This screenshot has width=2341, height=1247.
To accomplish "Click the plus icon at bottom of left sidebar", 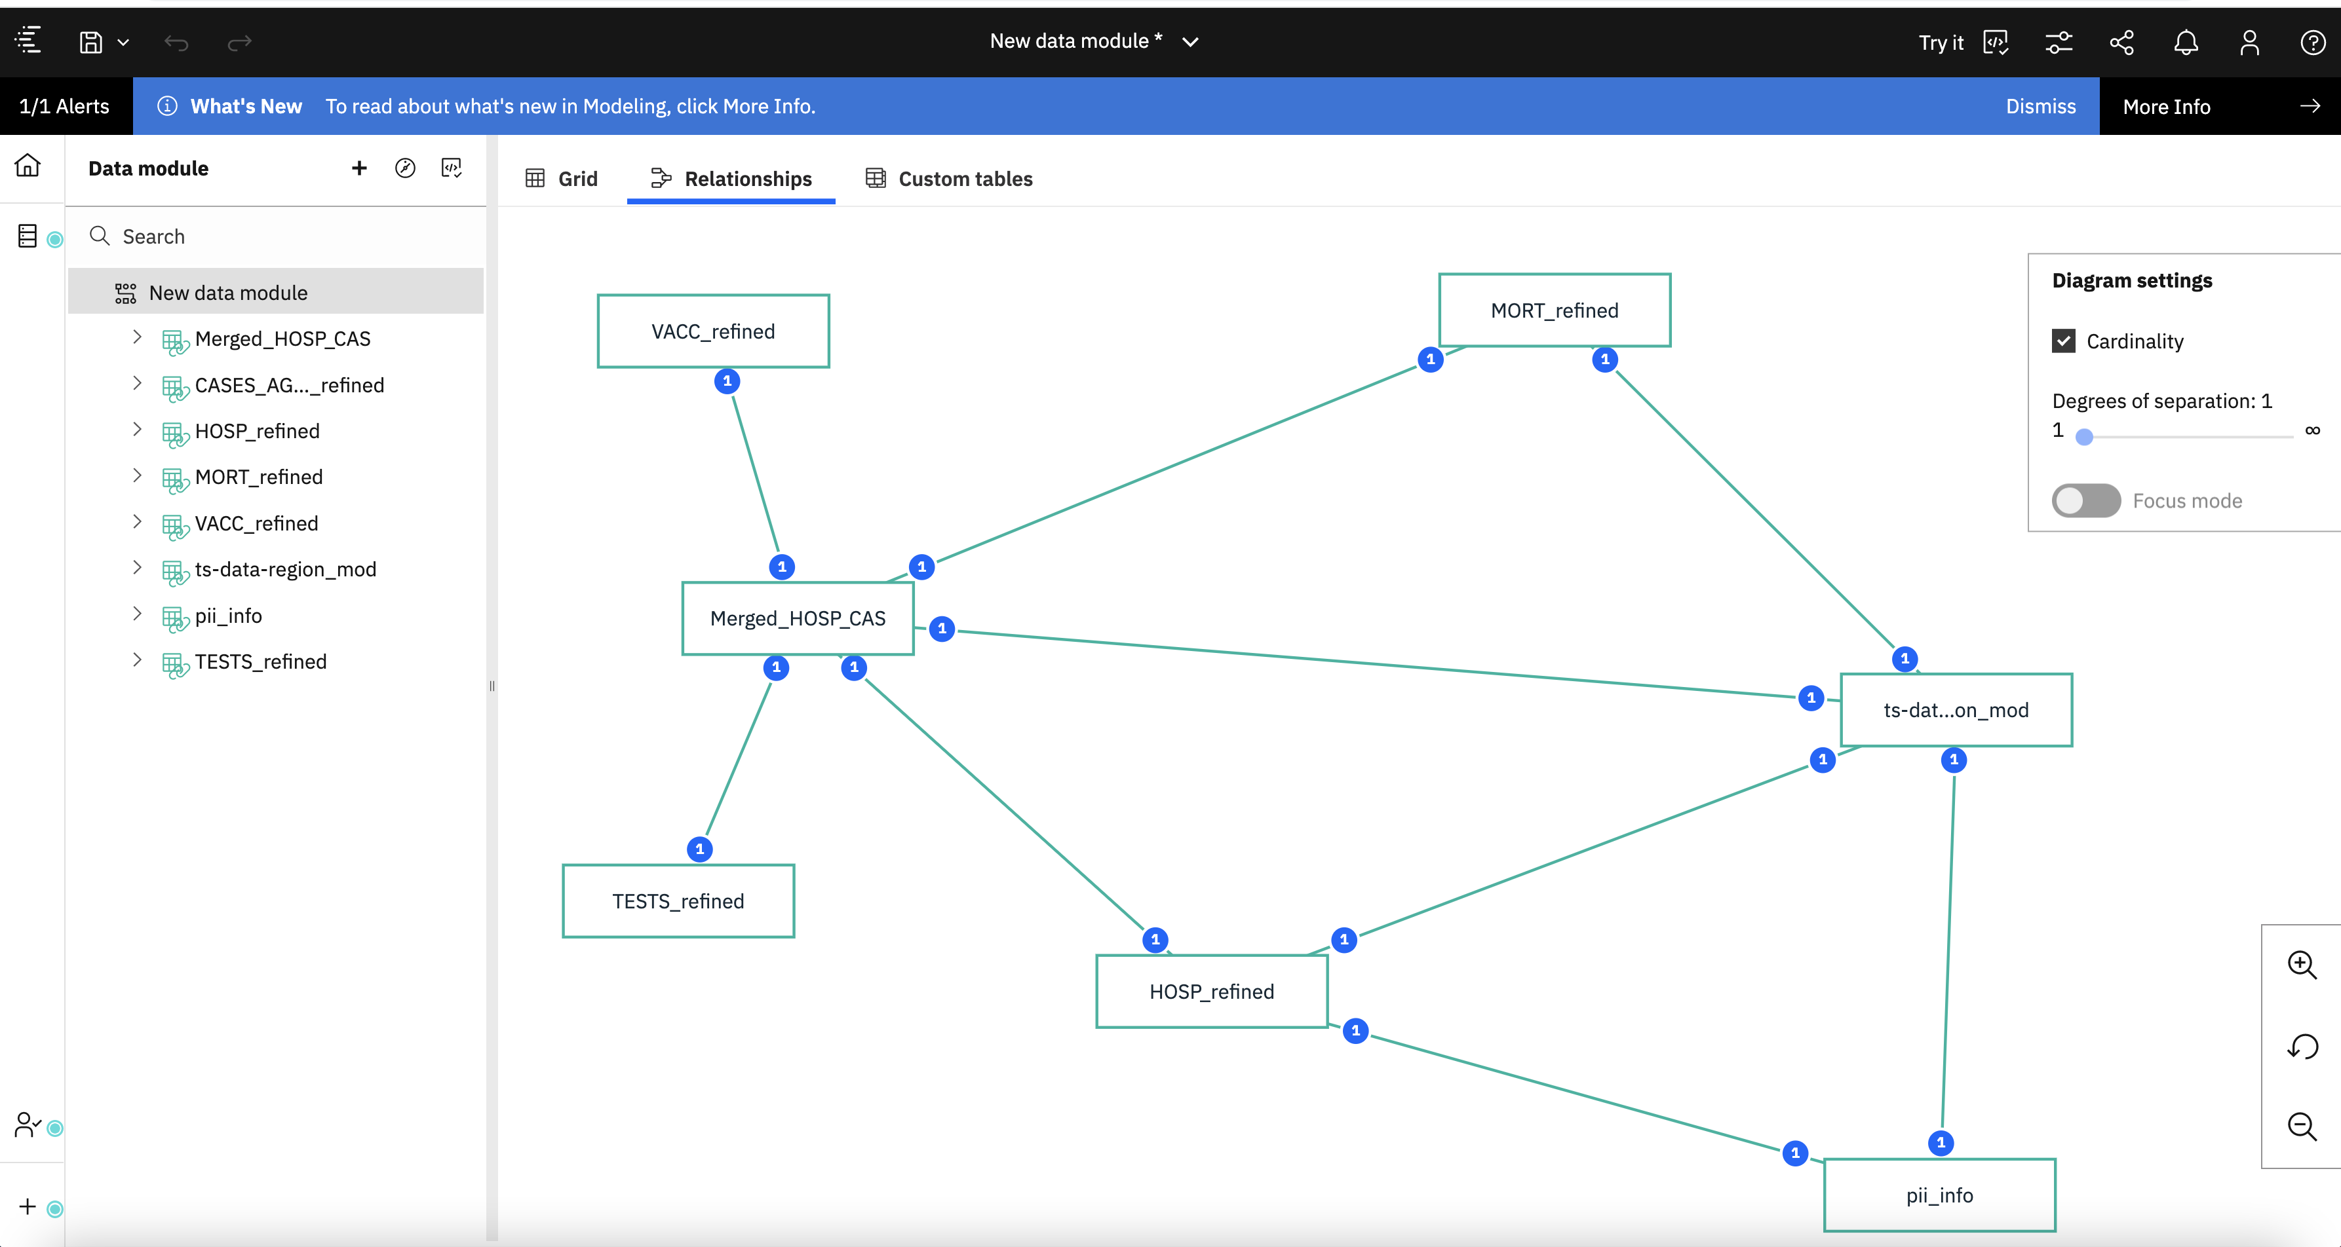I will click(x=28, y=1206).
